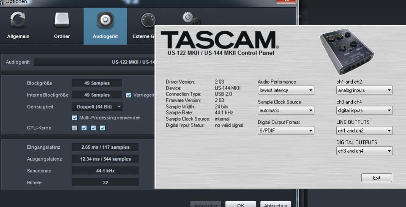Toggle the fourth CPU-Kerne checkbox

[x=103, y=128]
